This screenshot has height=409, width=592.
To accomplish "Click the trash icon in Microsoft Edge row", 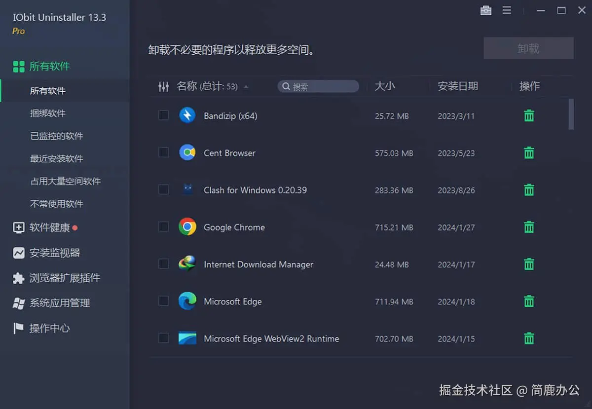I will coord(529,301).
